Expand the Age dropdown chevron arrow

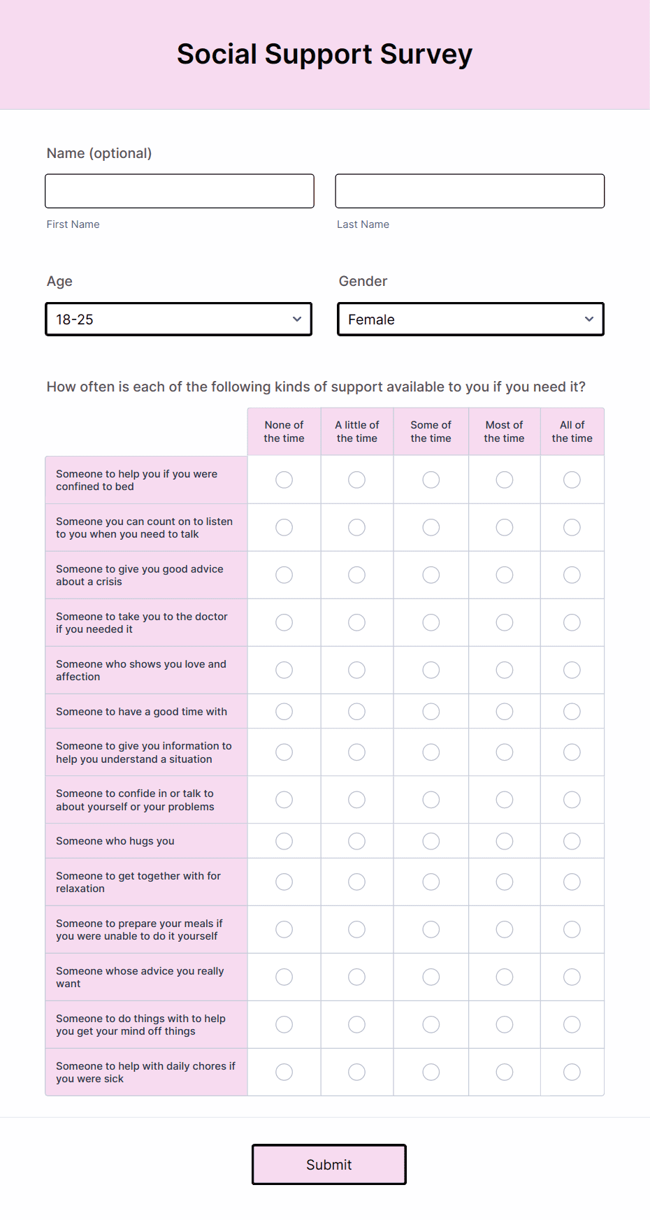point(296,319)
